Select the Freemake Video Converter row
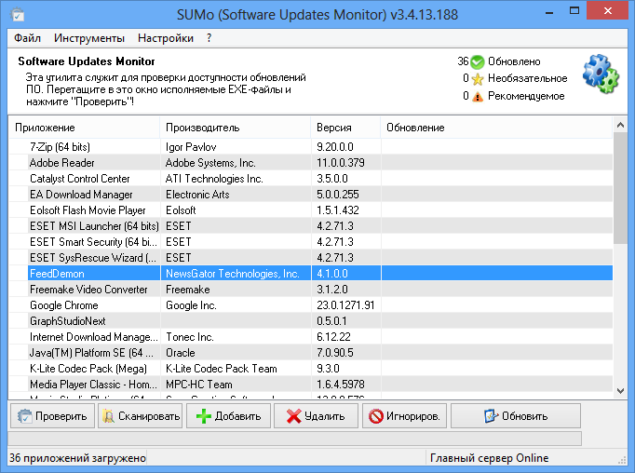Viewport: 635px width, 473px height. click(x=311, y=290)
